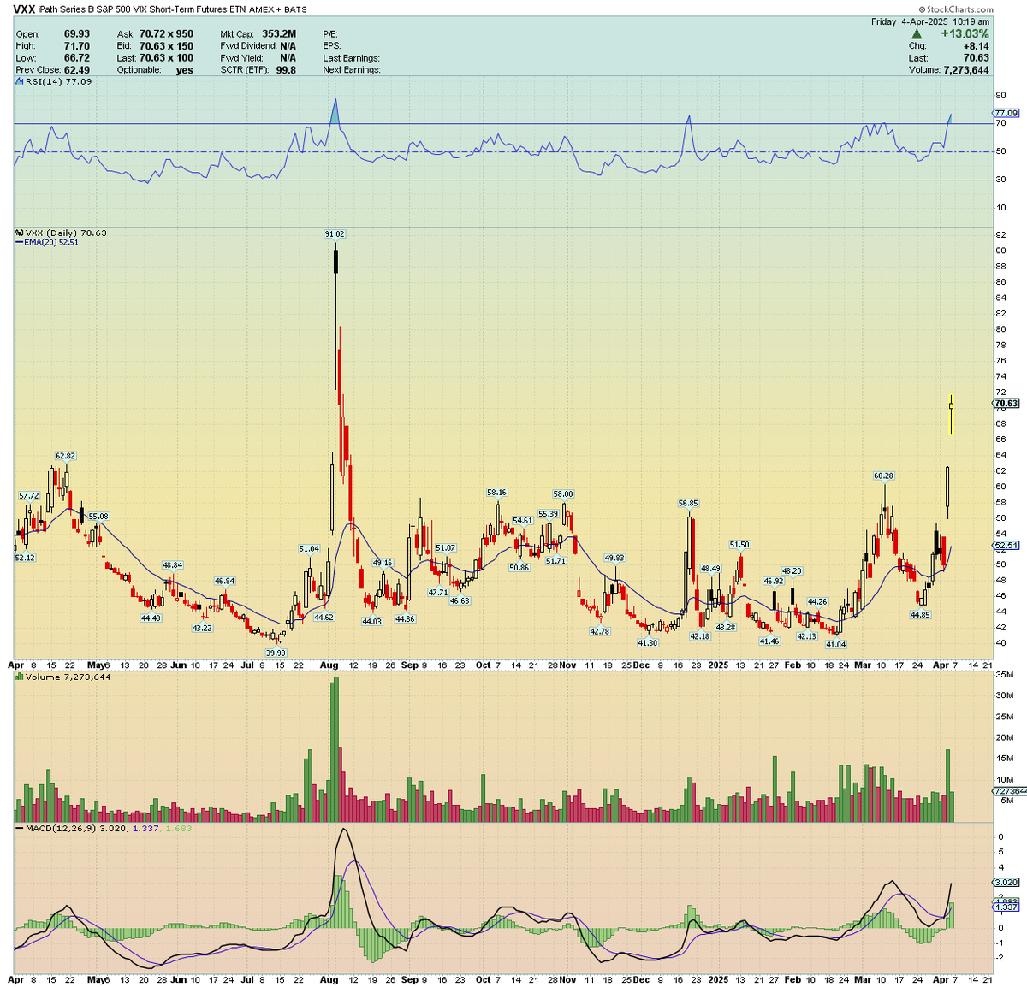The width and height of the screenshot is (1027, 987).
Task: Click the 91.02 August peak label
Action: click(335, 233)
